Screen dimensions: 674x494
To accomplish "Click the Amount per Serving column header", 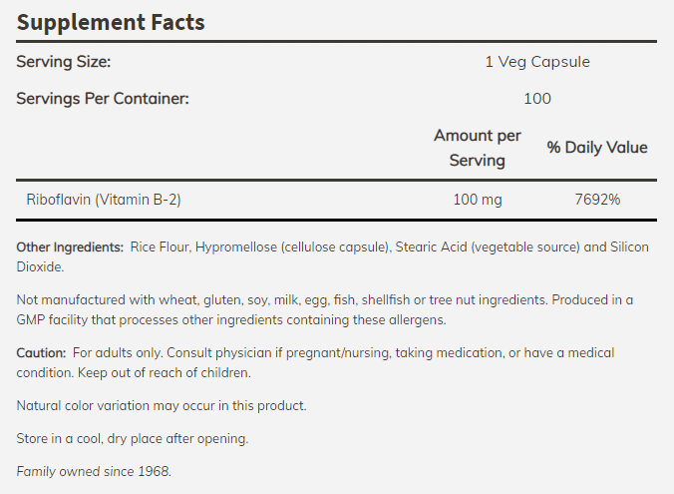I will click(478, 148).
